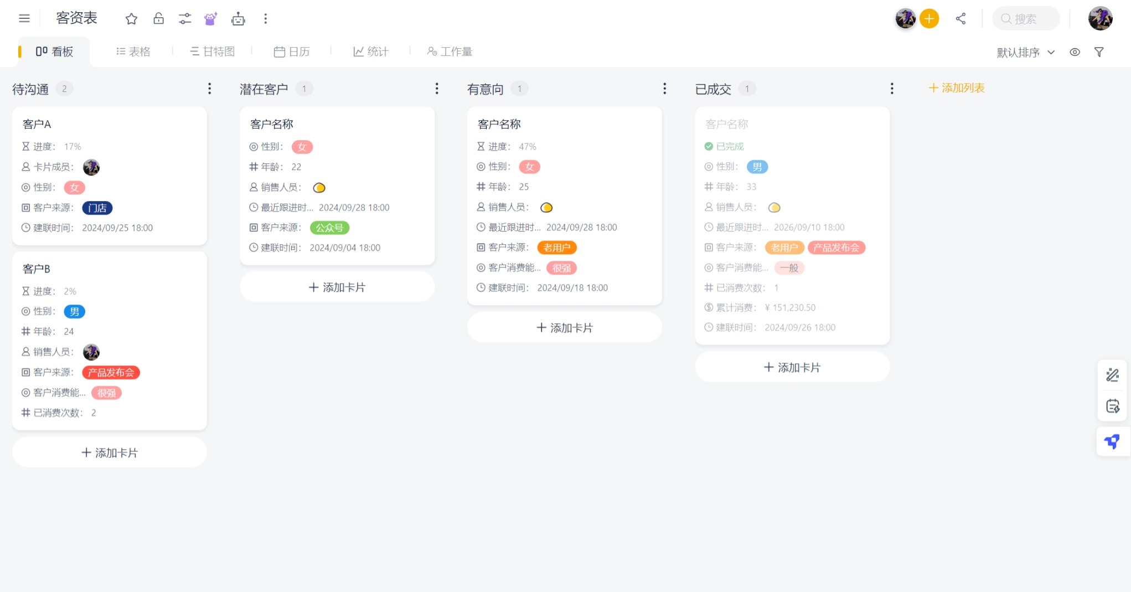Add a card to the 潜在客户 column
This screenshot has width=1131, height=592.
[x=337, y=287]
